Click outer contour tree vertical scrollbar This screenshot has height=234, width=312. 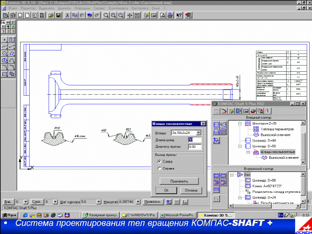point(303,143)
